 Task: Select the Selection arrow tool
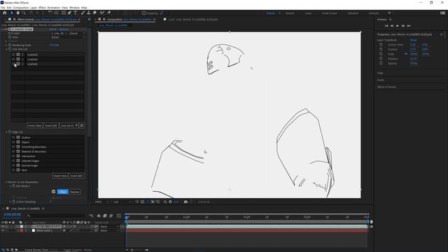pos(12,13)
